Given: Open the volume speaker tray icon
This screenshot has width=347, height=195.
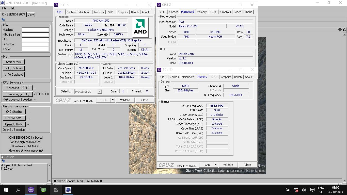Looking at the screenshot, I should [x=304, y=190].
